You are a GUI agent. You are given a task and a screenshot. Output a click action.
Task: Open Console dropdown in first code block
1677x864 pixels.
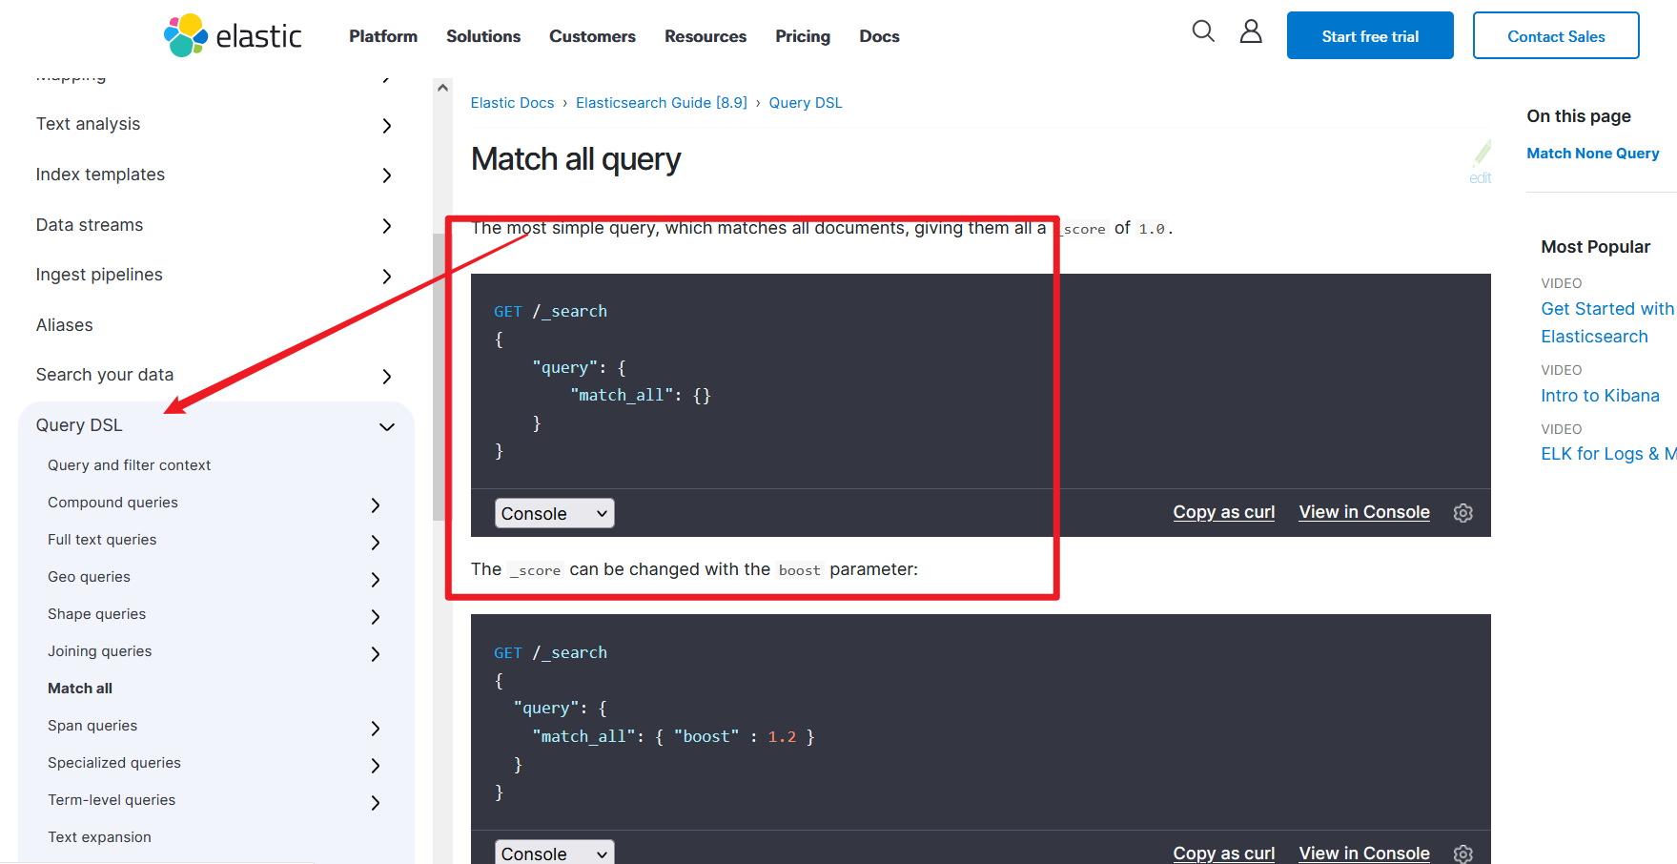[x=554, y=513]
